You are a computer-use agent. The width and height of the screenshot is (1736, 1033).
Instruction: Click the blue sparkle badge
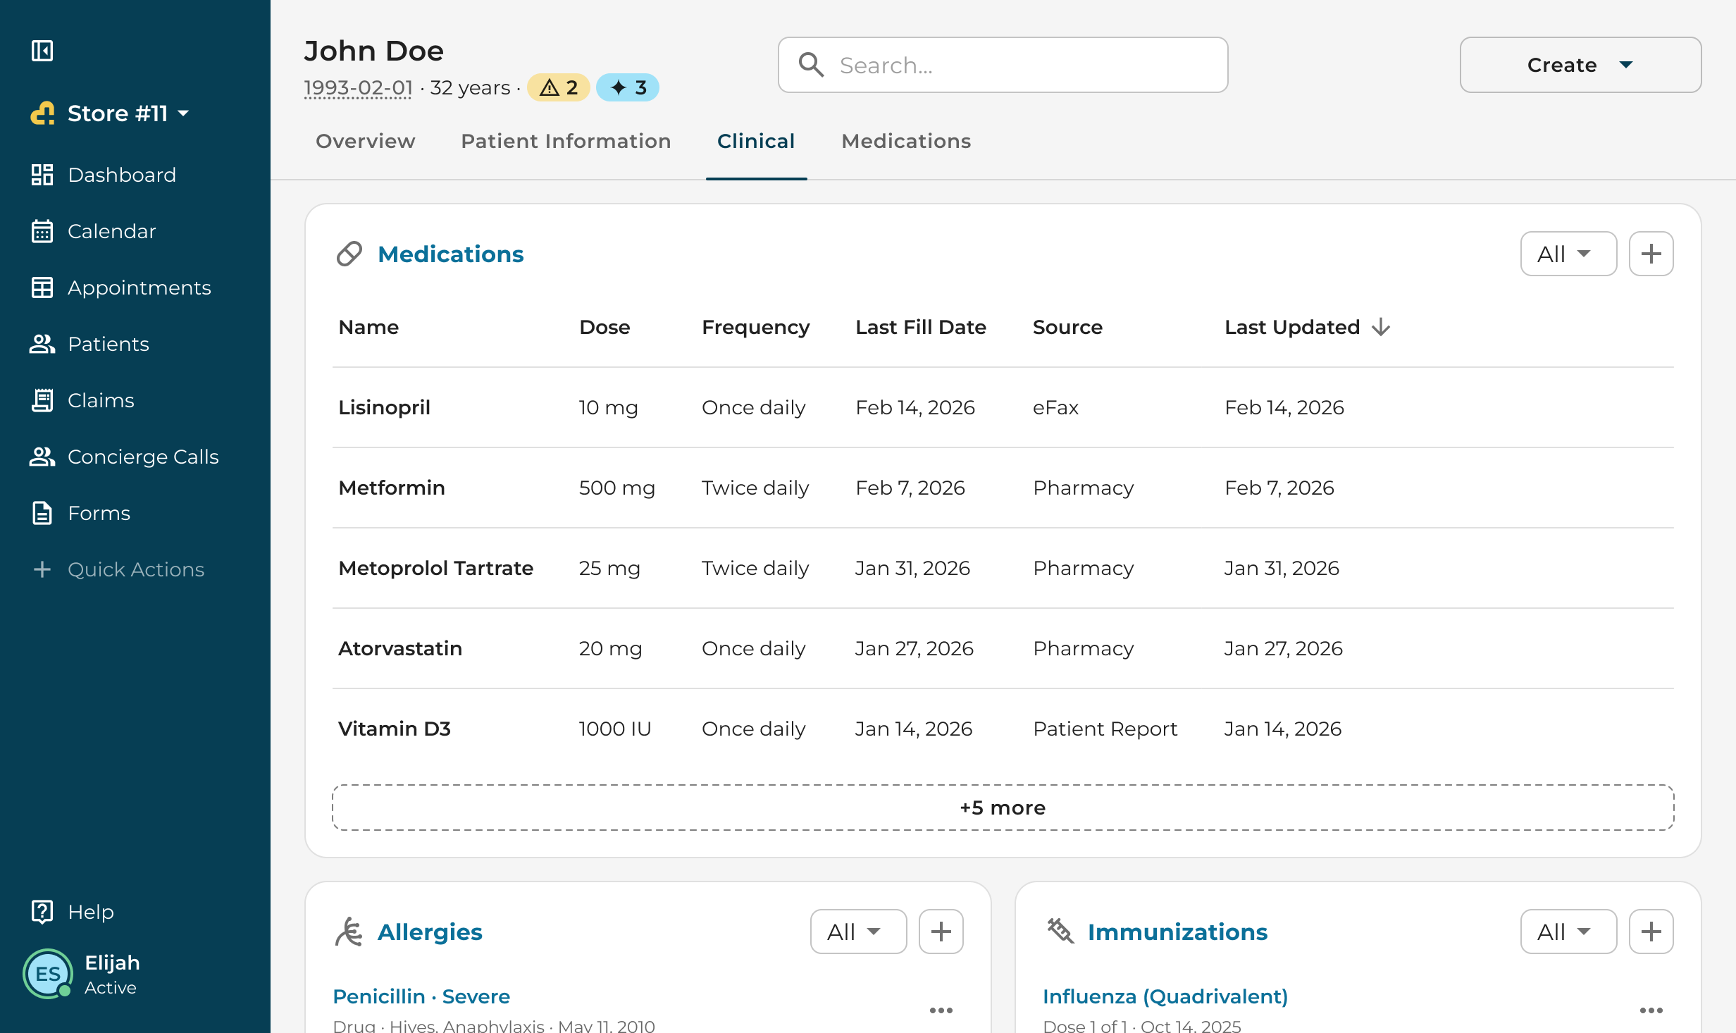(x=627, y=87)
